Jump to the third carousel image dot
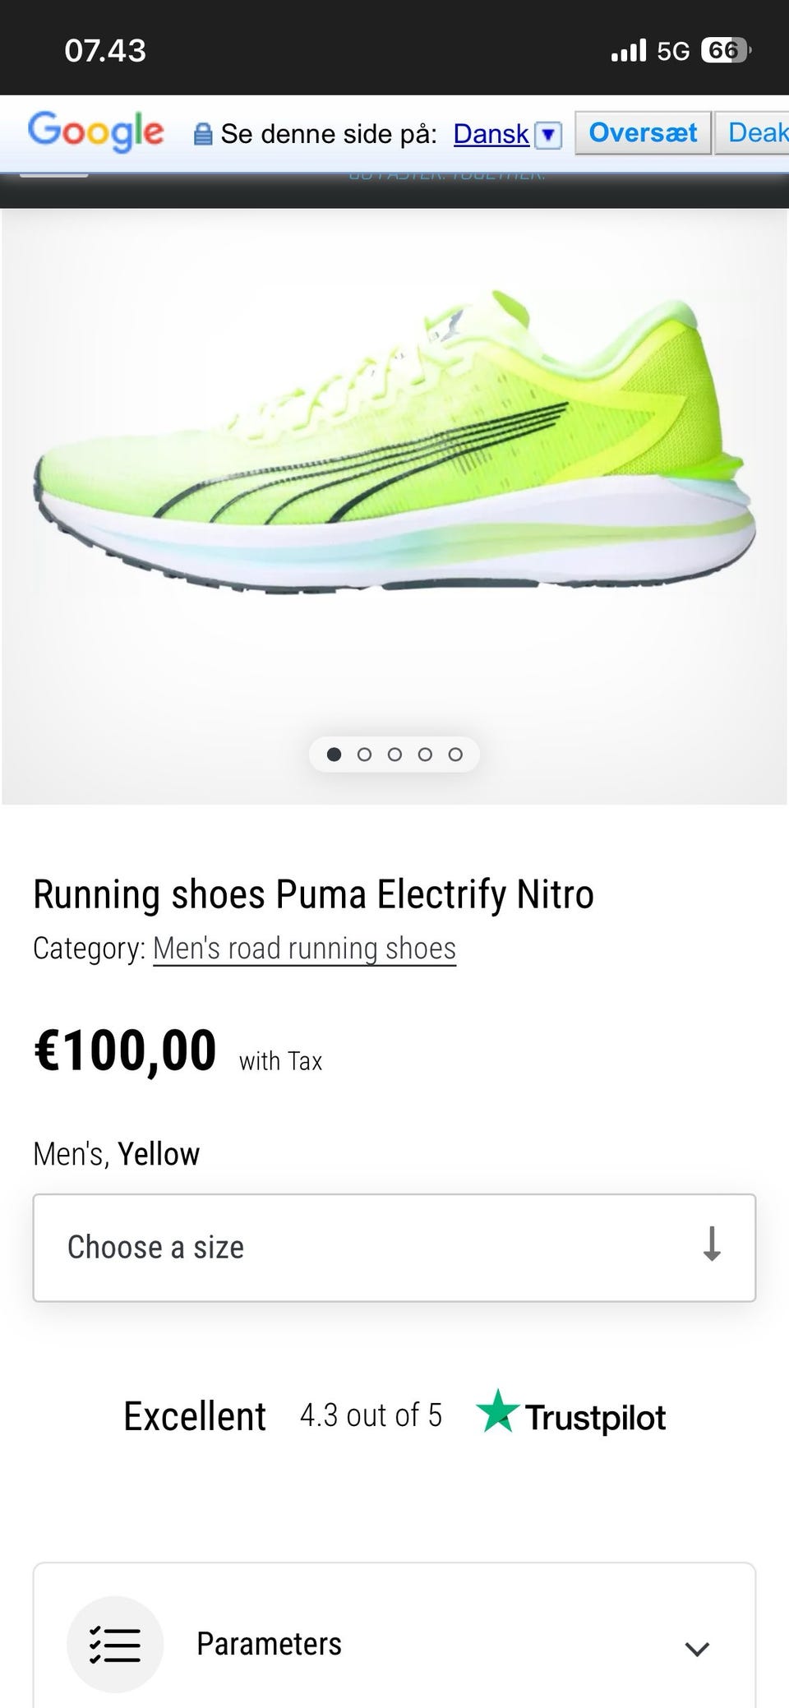 (394, 755)
